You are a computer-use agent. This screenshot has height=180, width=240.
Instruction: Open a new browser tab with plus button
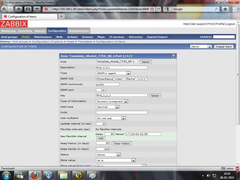61,16
